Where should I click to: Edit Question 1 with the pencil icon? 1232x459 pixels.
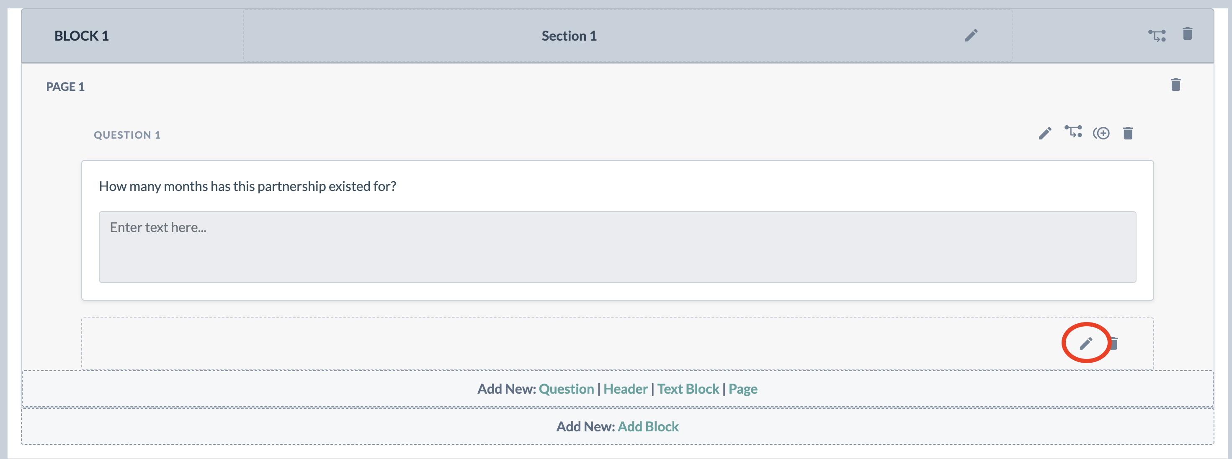click(1045, 133)
